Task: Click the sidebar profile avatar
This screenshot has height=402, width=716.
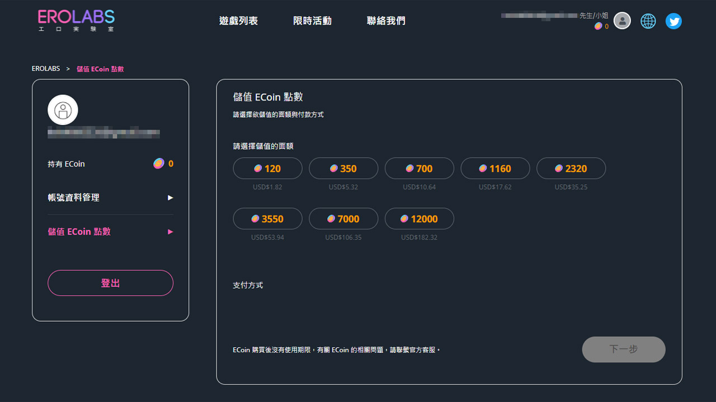Action: tap(63, 110)
